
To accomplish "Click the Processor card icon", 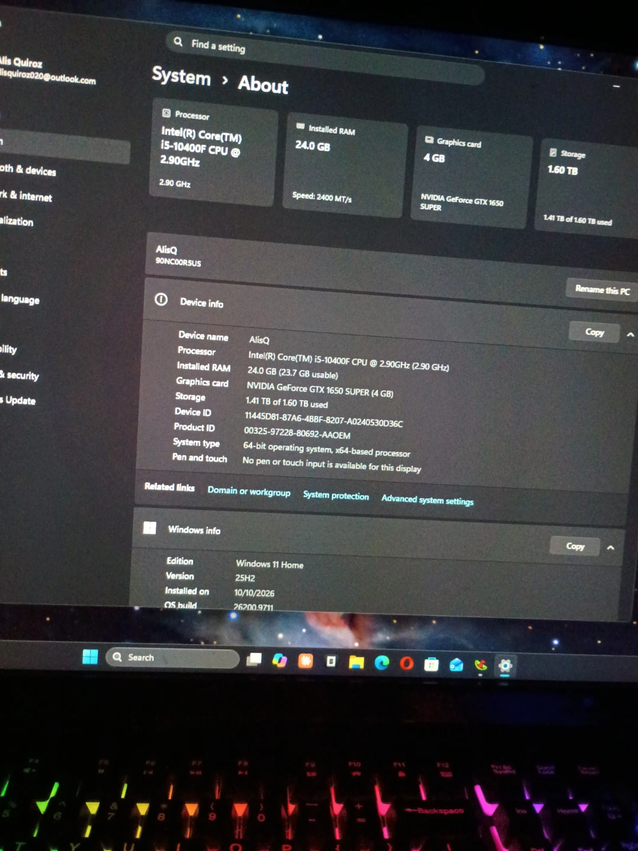I will click(167, 113).
